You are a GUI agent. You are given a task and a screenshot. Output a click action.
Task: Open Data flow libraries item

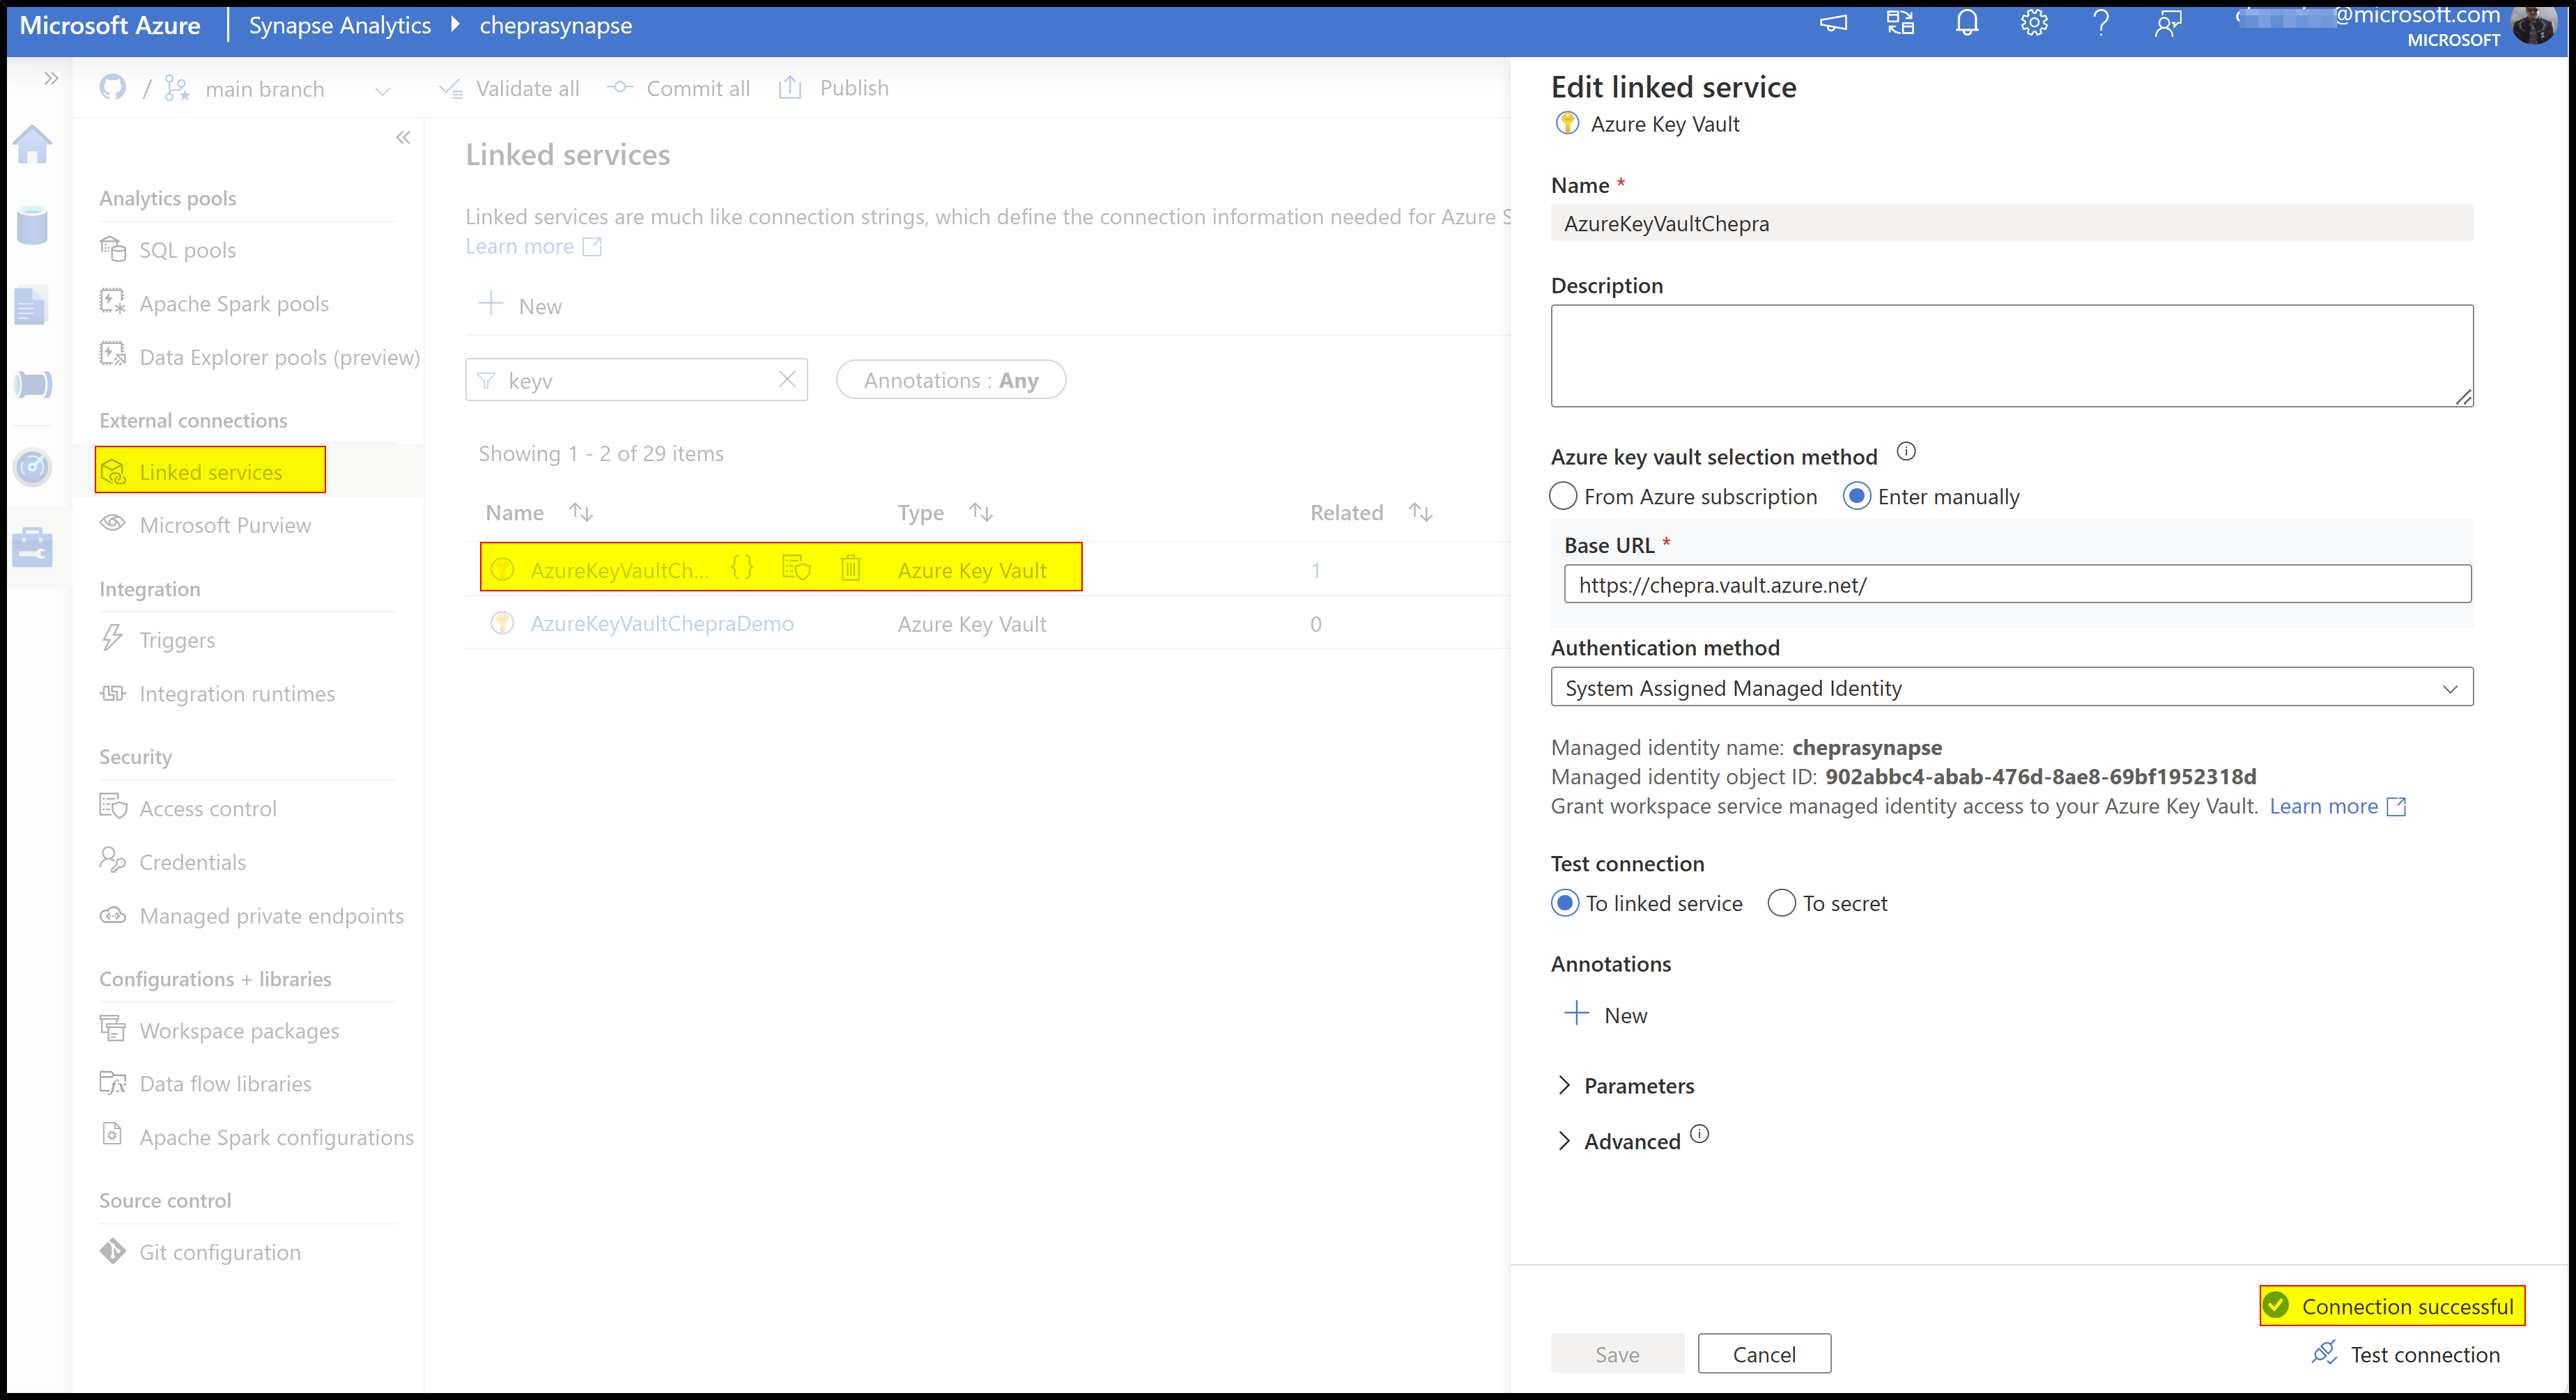[x=206, y=1083]
